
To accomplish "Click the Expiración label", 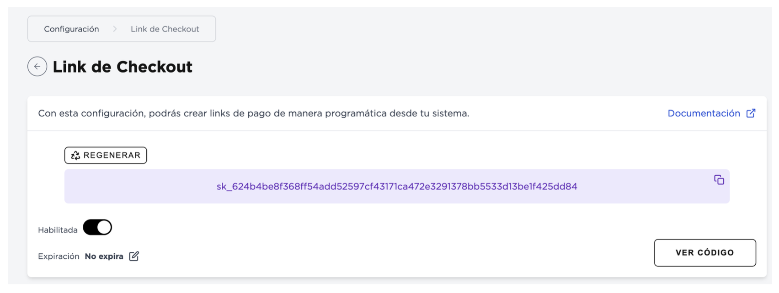I will tap(59, 256).
